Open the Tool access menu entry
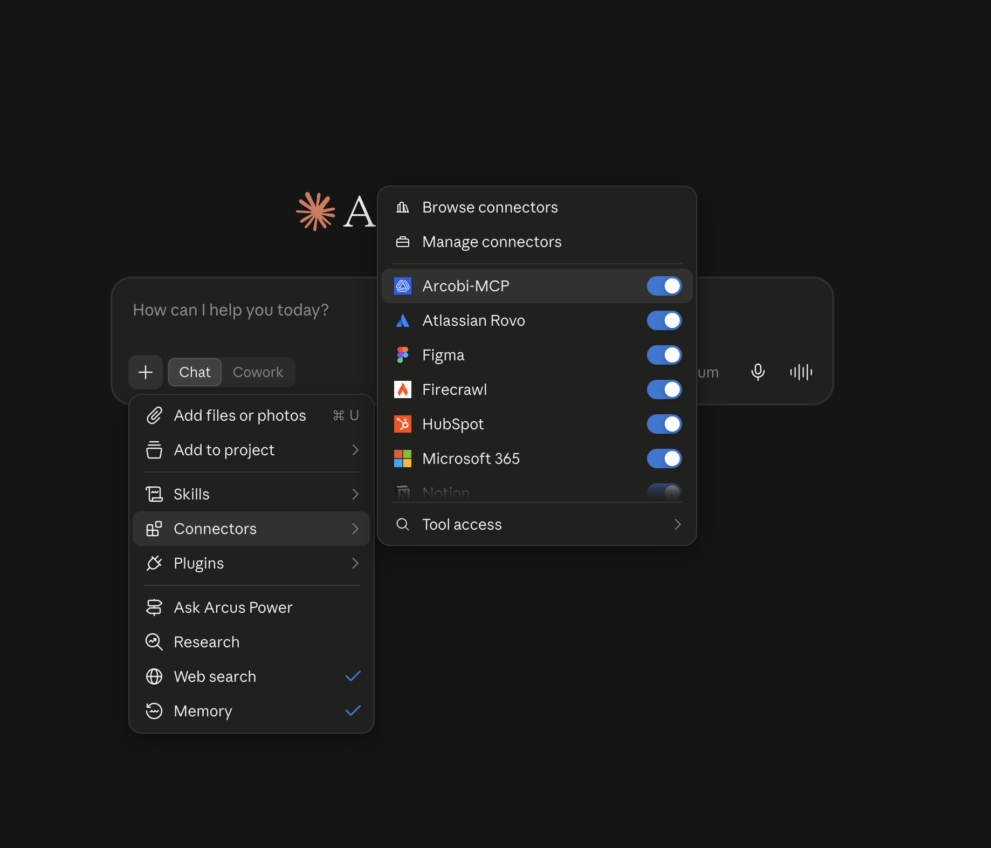Viewport: 991px width, 848px height. point(536,524)
